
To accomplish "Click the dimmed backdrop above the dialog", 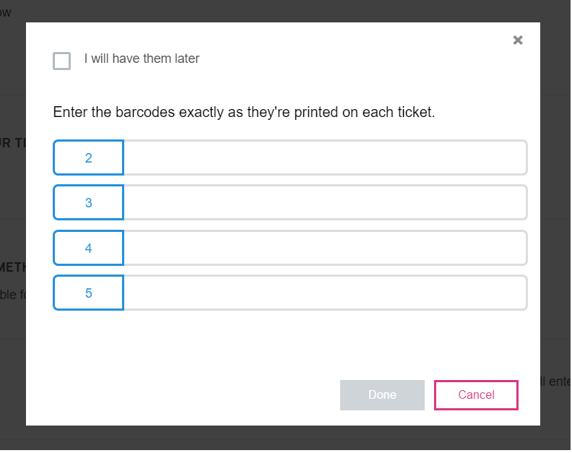I will pos(289,10).
